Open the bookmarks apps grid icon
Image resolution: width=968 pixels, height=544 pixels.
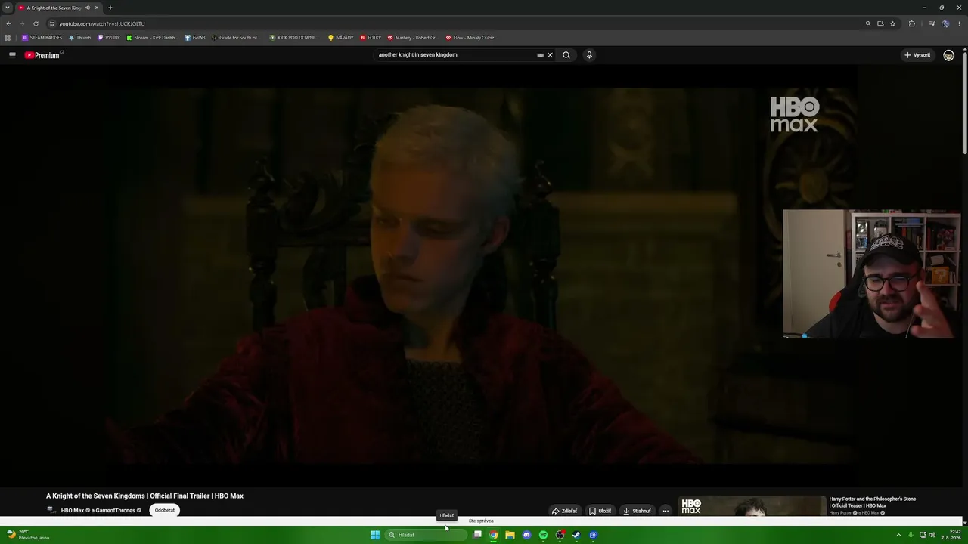tap(8, 38)
